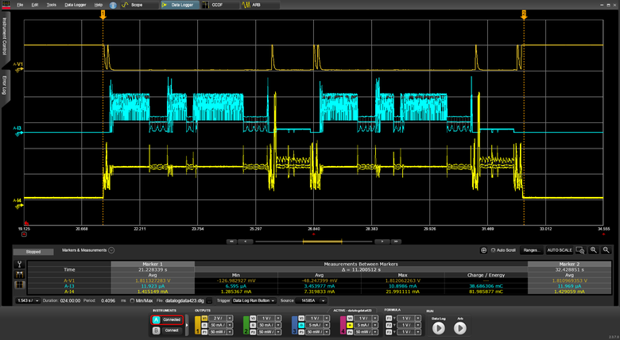The image size is (620, 340).
Task: Expand the instruments panel arrow
Action: tap(187, 325)
